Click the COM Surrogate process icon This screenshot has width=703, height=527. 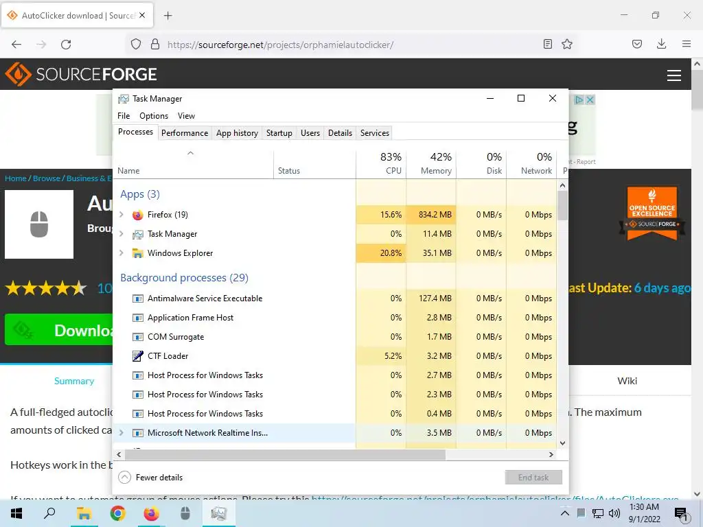pyautogui.click(x=137, y=337)
